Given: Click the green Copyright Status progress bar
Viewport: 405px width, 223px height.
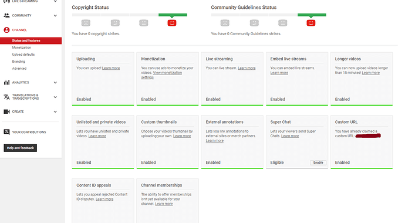Looking at the screenshot, I should pyautogui.click(x=173, y=15).
